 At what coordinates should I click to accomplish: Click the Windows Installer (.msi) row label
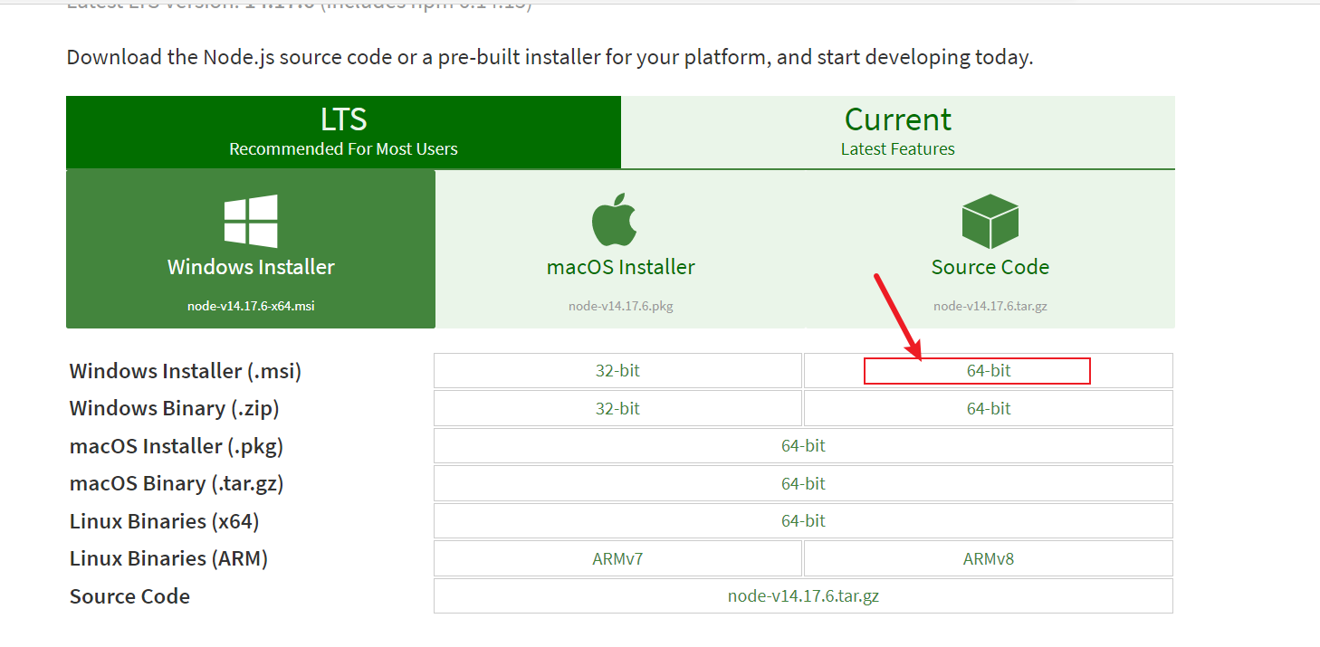pos(186,371)
